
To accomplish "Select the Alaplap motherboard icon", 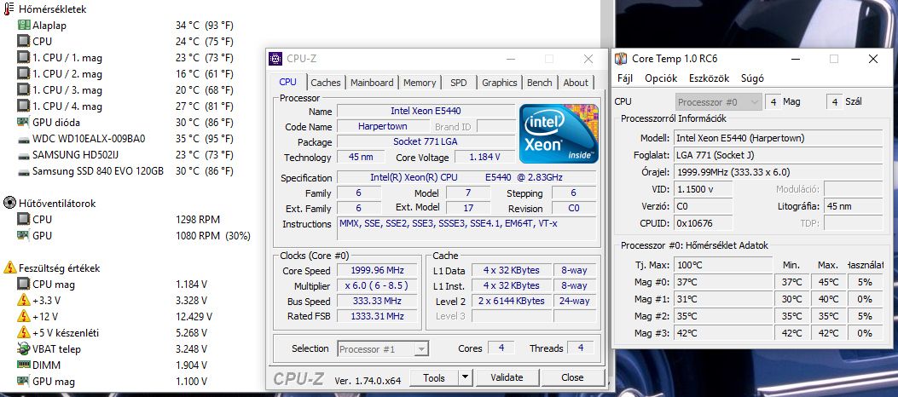I will pos(24,26).
